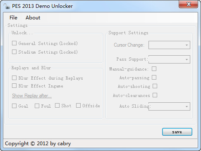Viewport: 201px width, 151px height.
Task: Expand the Pass Support dropdown
Action: [x=169, y=59]
